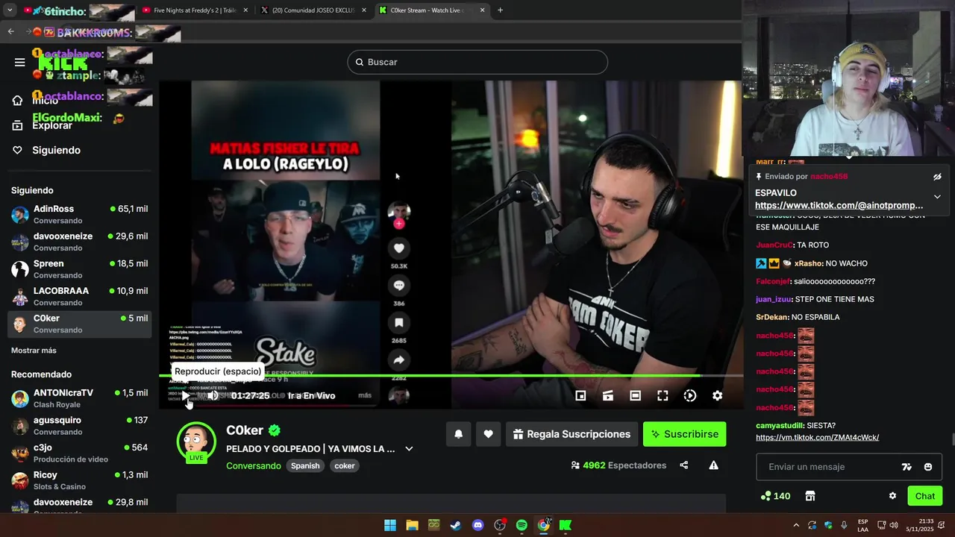955x537 pixels.
Task: Select the Spanish language tag
Action: click(305, 465)
